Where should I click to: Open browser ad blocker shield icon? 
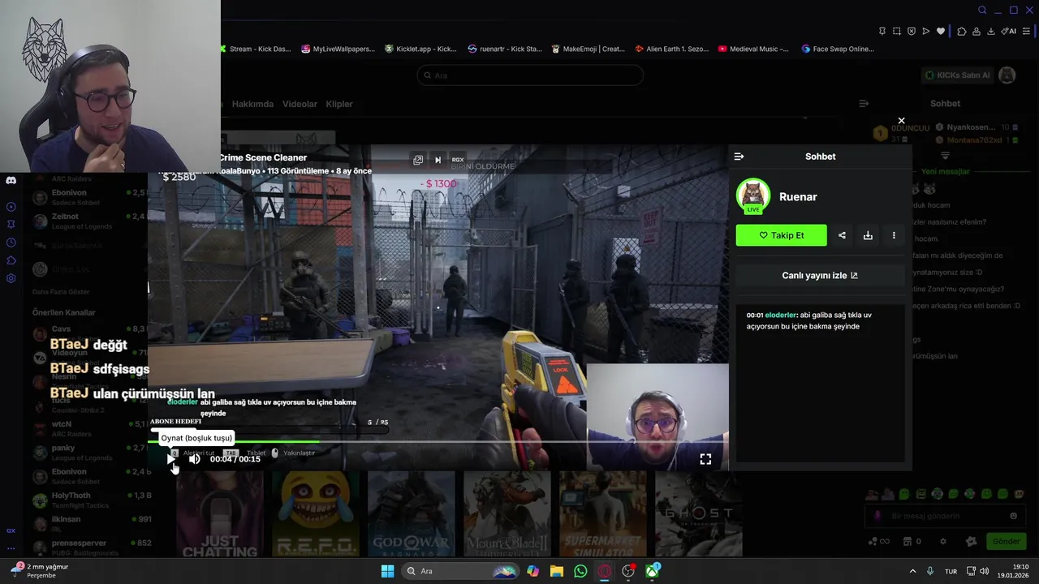tap(912, 31)
